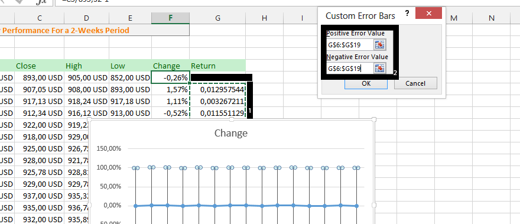Select column D header
Screen dimensions: 520x224
86,18
